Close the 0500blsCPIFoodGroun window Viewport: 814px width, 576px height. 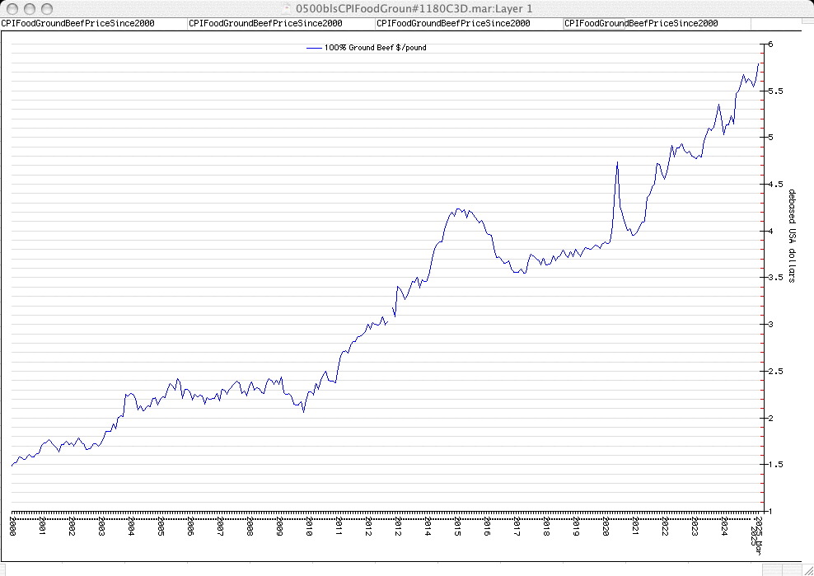point(13,9)
